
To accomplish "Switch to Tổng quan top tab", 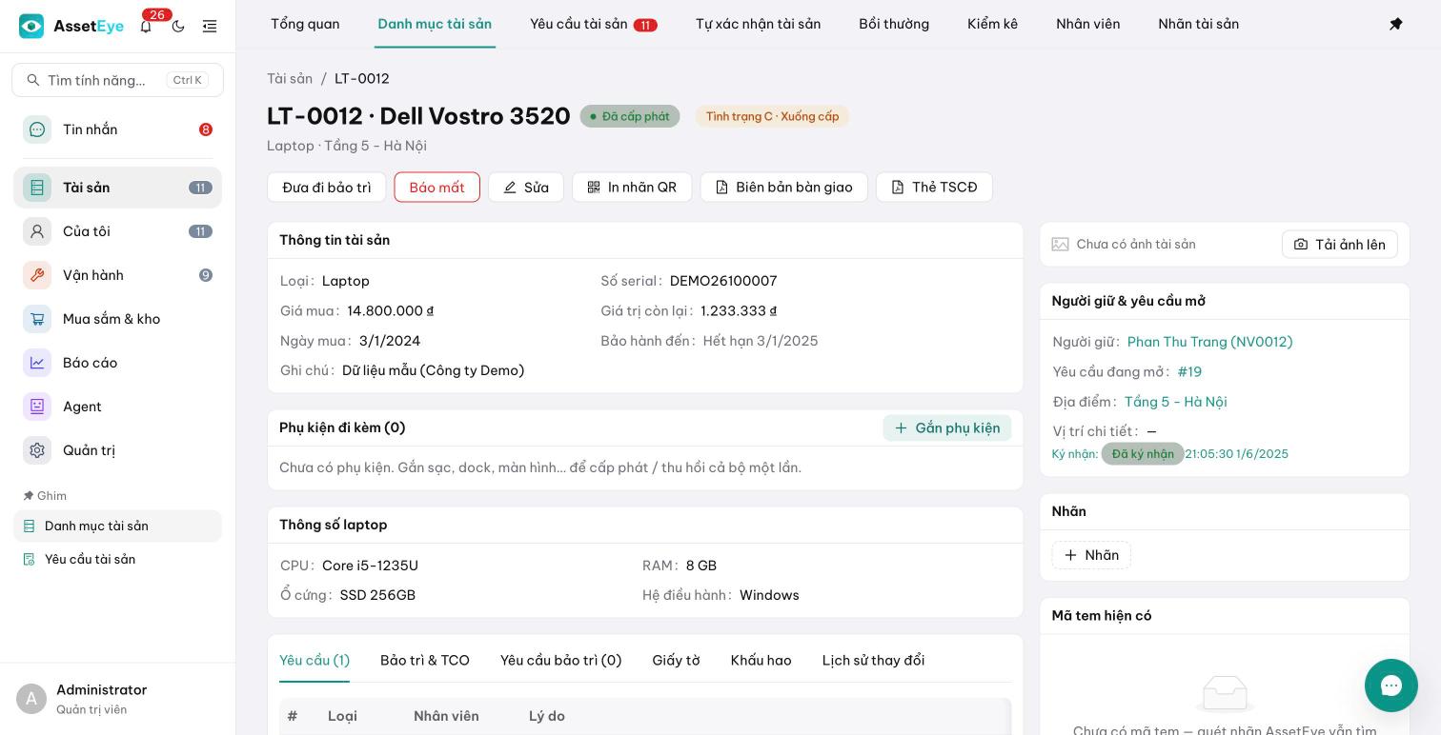I will click(305, 24).
